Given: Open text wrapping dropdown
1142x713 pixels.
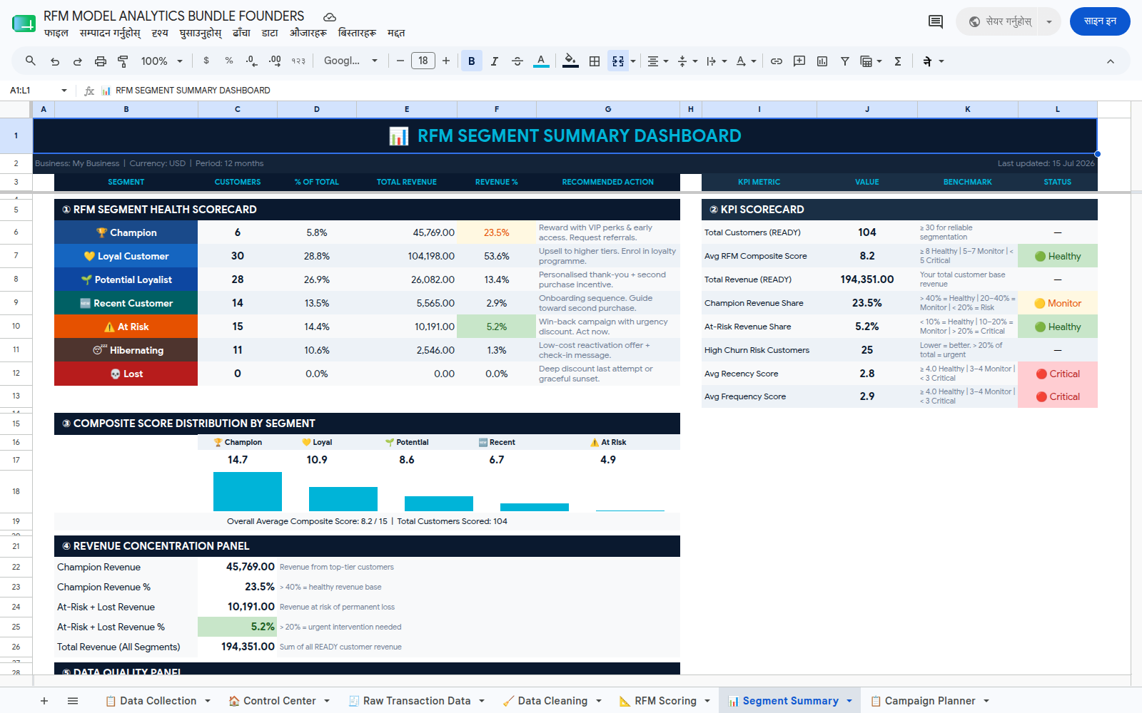Looking at the screenshot, I should click(x=716, y=61).
